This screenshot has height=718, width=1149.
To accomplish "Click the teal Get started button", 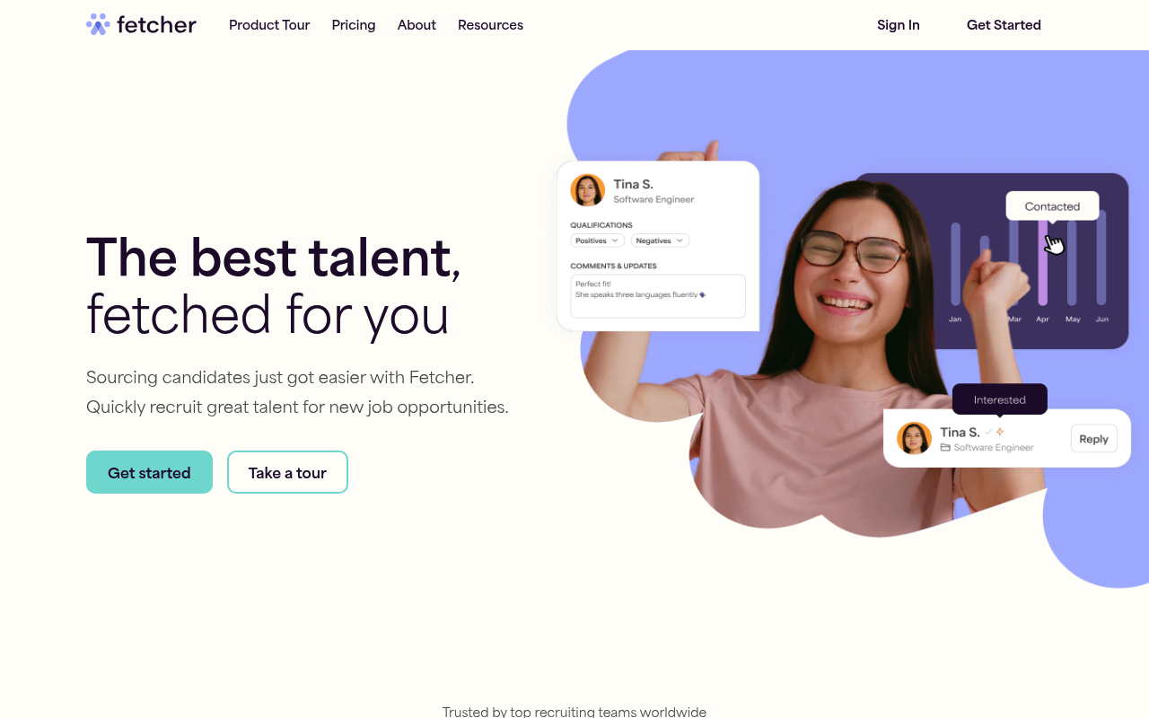I will tap(149, 472).
